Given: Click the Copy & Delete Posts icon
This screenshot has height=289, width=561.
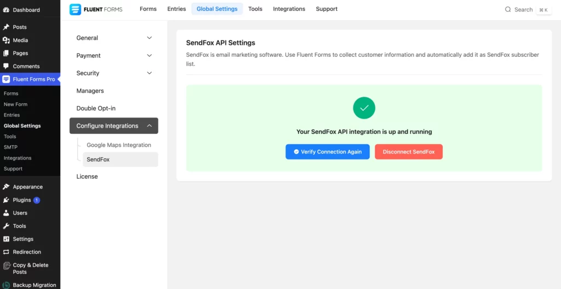Looking at the screenshot, I should pos(7,266).
